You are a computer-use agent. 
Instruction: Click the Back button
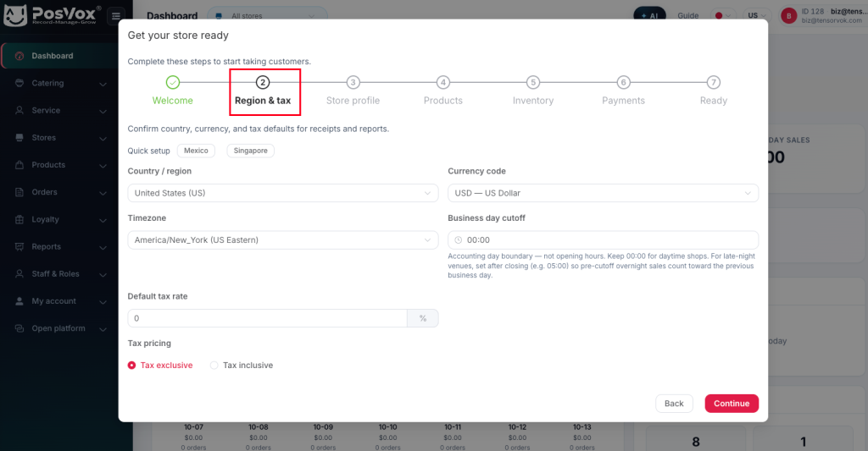point(674,404)
